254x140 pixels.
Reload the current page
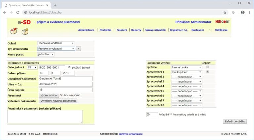[18, 12]
